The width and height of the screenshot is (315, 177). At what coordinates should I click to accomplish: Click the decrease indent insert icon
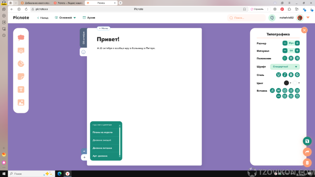click(x=291, y=96)
